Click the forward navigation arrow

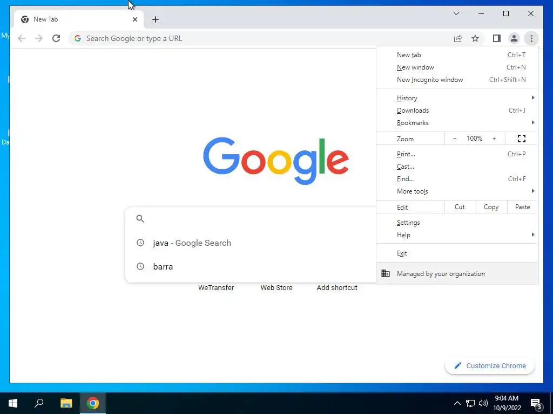[39, 38]
